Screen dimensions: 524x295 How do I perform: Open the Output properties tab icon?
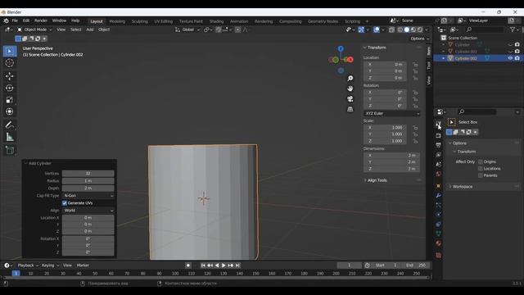(x=439, y=145)
